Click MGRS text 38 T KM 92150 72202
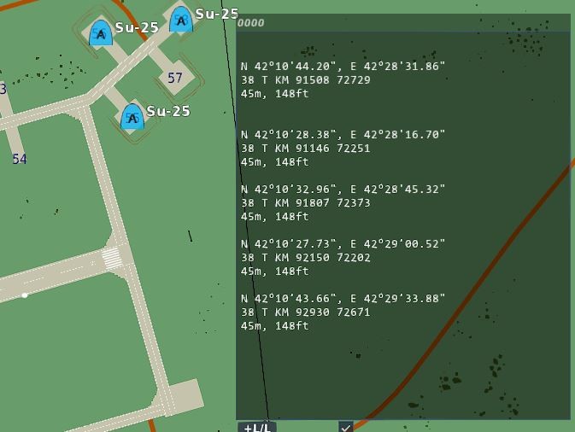This screenshot has height=432, width=575. click(x=306, y=258)
